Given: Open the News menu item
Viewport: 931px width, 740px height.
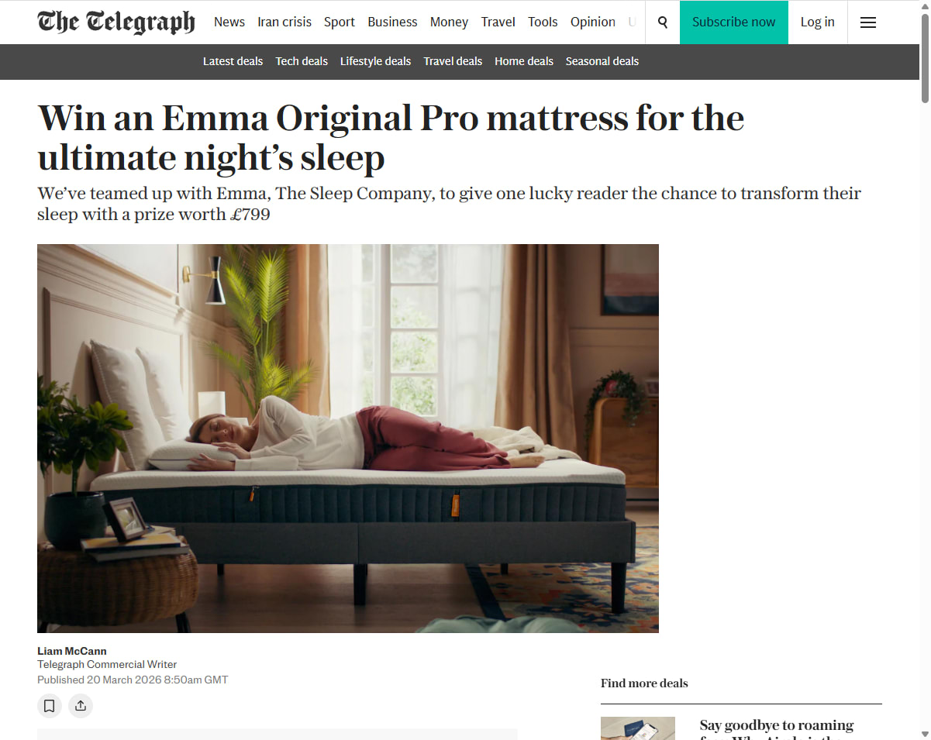Looking at the screenshot, I should (229, 22).
